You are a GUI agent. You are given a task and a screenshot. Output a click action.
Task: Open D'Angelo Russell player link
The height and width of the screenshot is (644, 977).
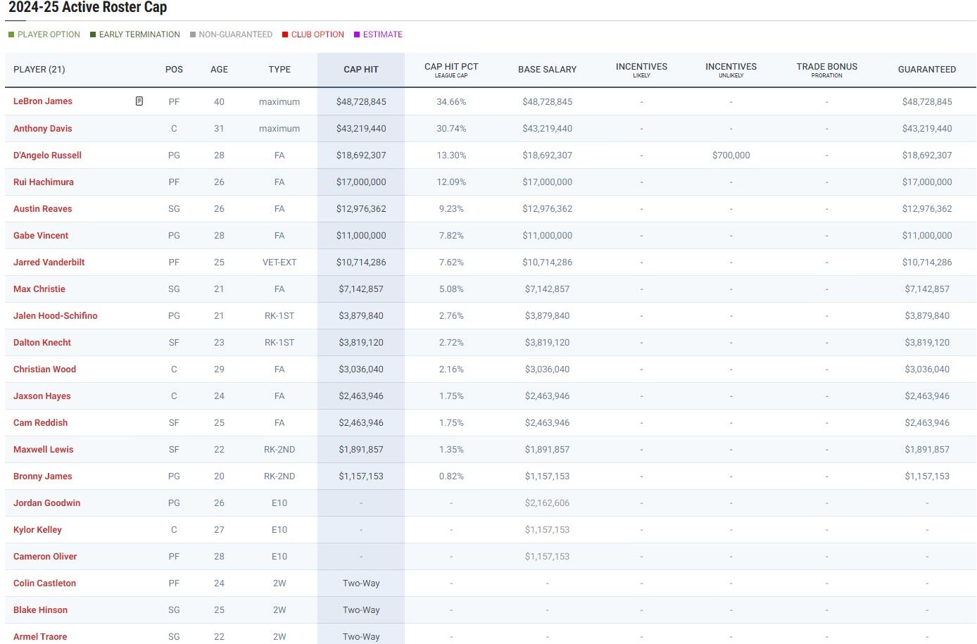[47, 156]
